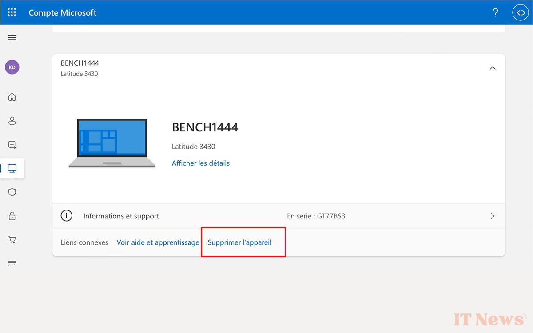Image resolution: width=533 pixels, height=333 pixels.
Task: Click the info circle icon beside Informations et support
Action: 66,216
